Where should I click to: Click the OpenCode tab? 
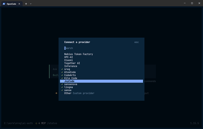11,4
